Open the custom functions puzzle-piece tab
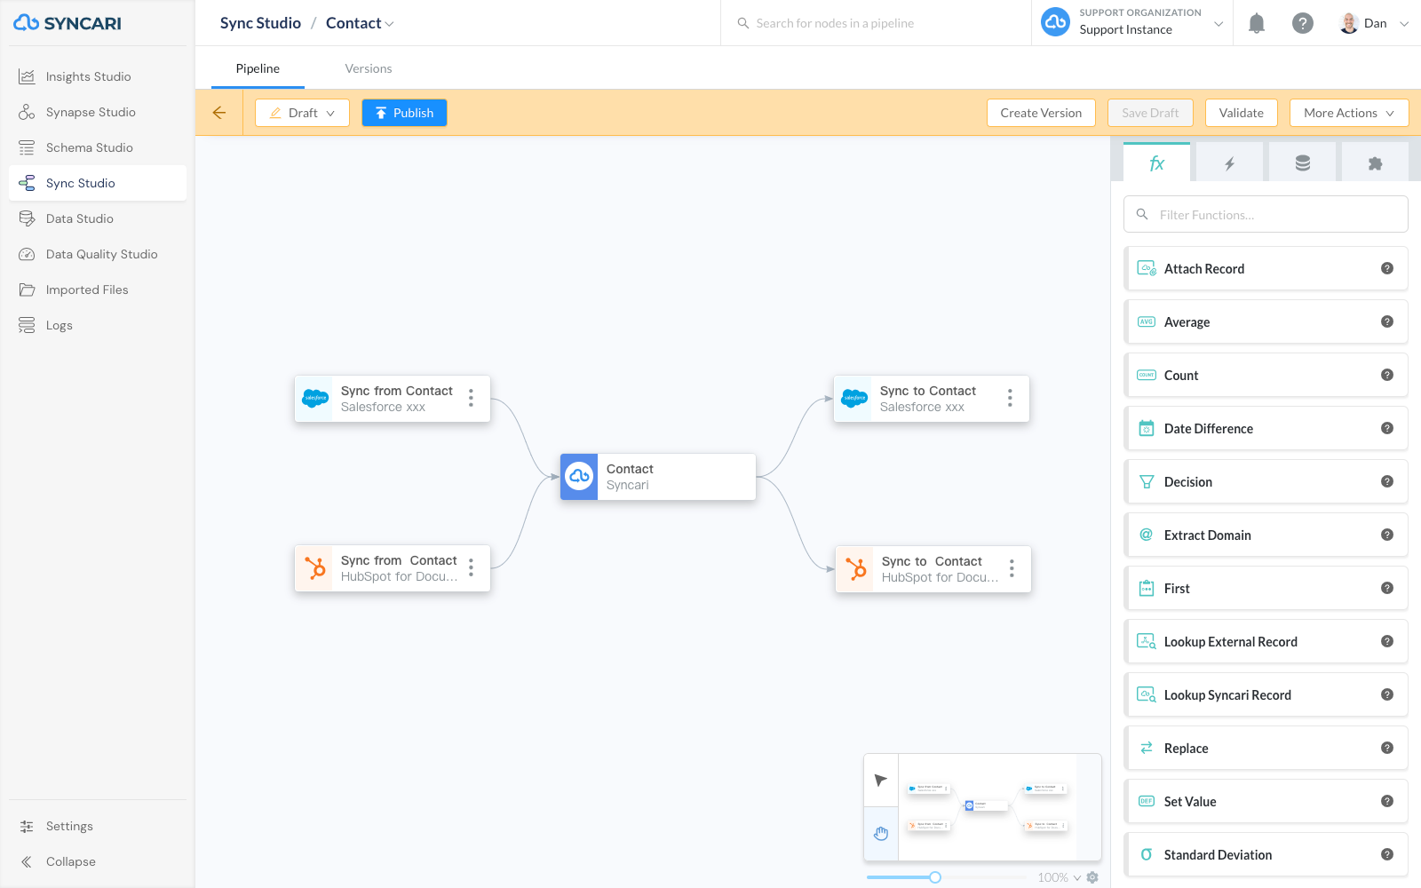The image size is (1421, 888). click(x=1376, y=162)
